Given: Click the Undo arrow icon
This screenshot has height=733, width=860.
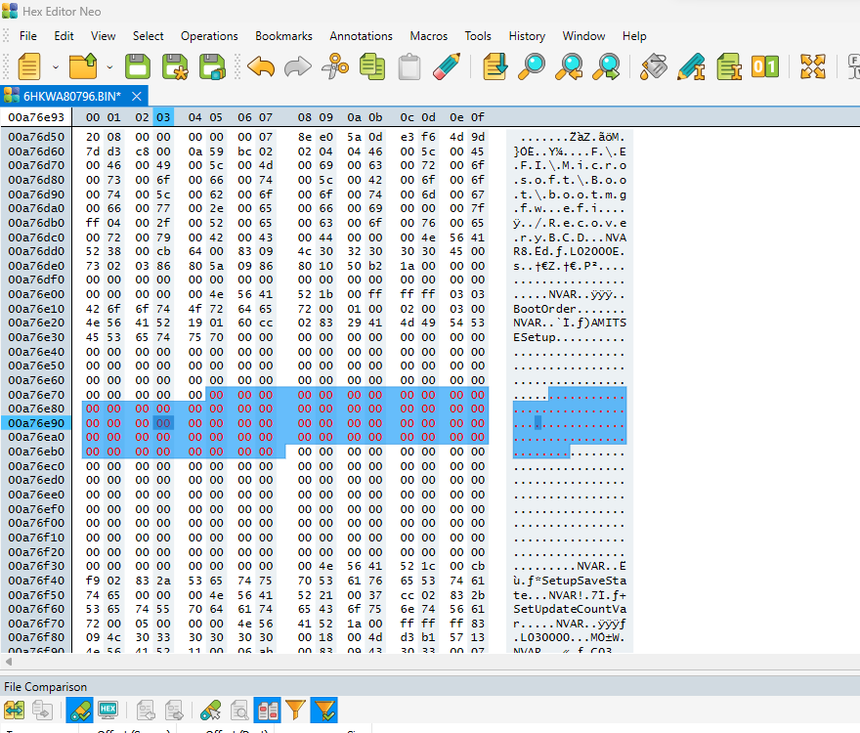Looking at the screenshot, I should tap(261, 66).
